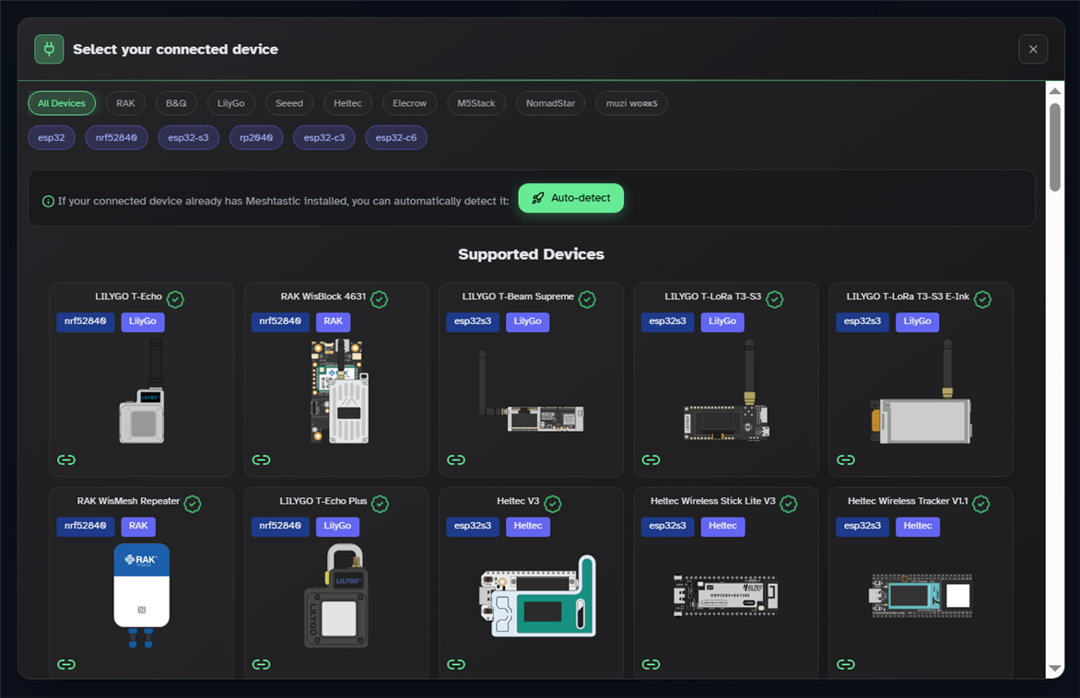1080x698 pixels.
Task: Click the checkmark badge next to Wireless Tracker V1.1
Action: [x=981, y=504]
